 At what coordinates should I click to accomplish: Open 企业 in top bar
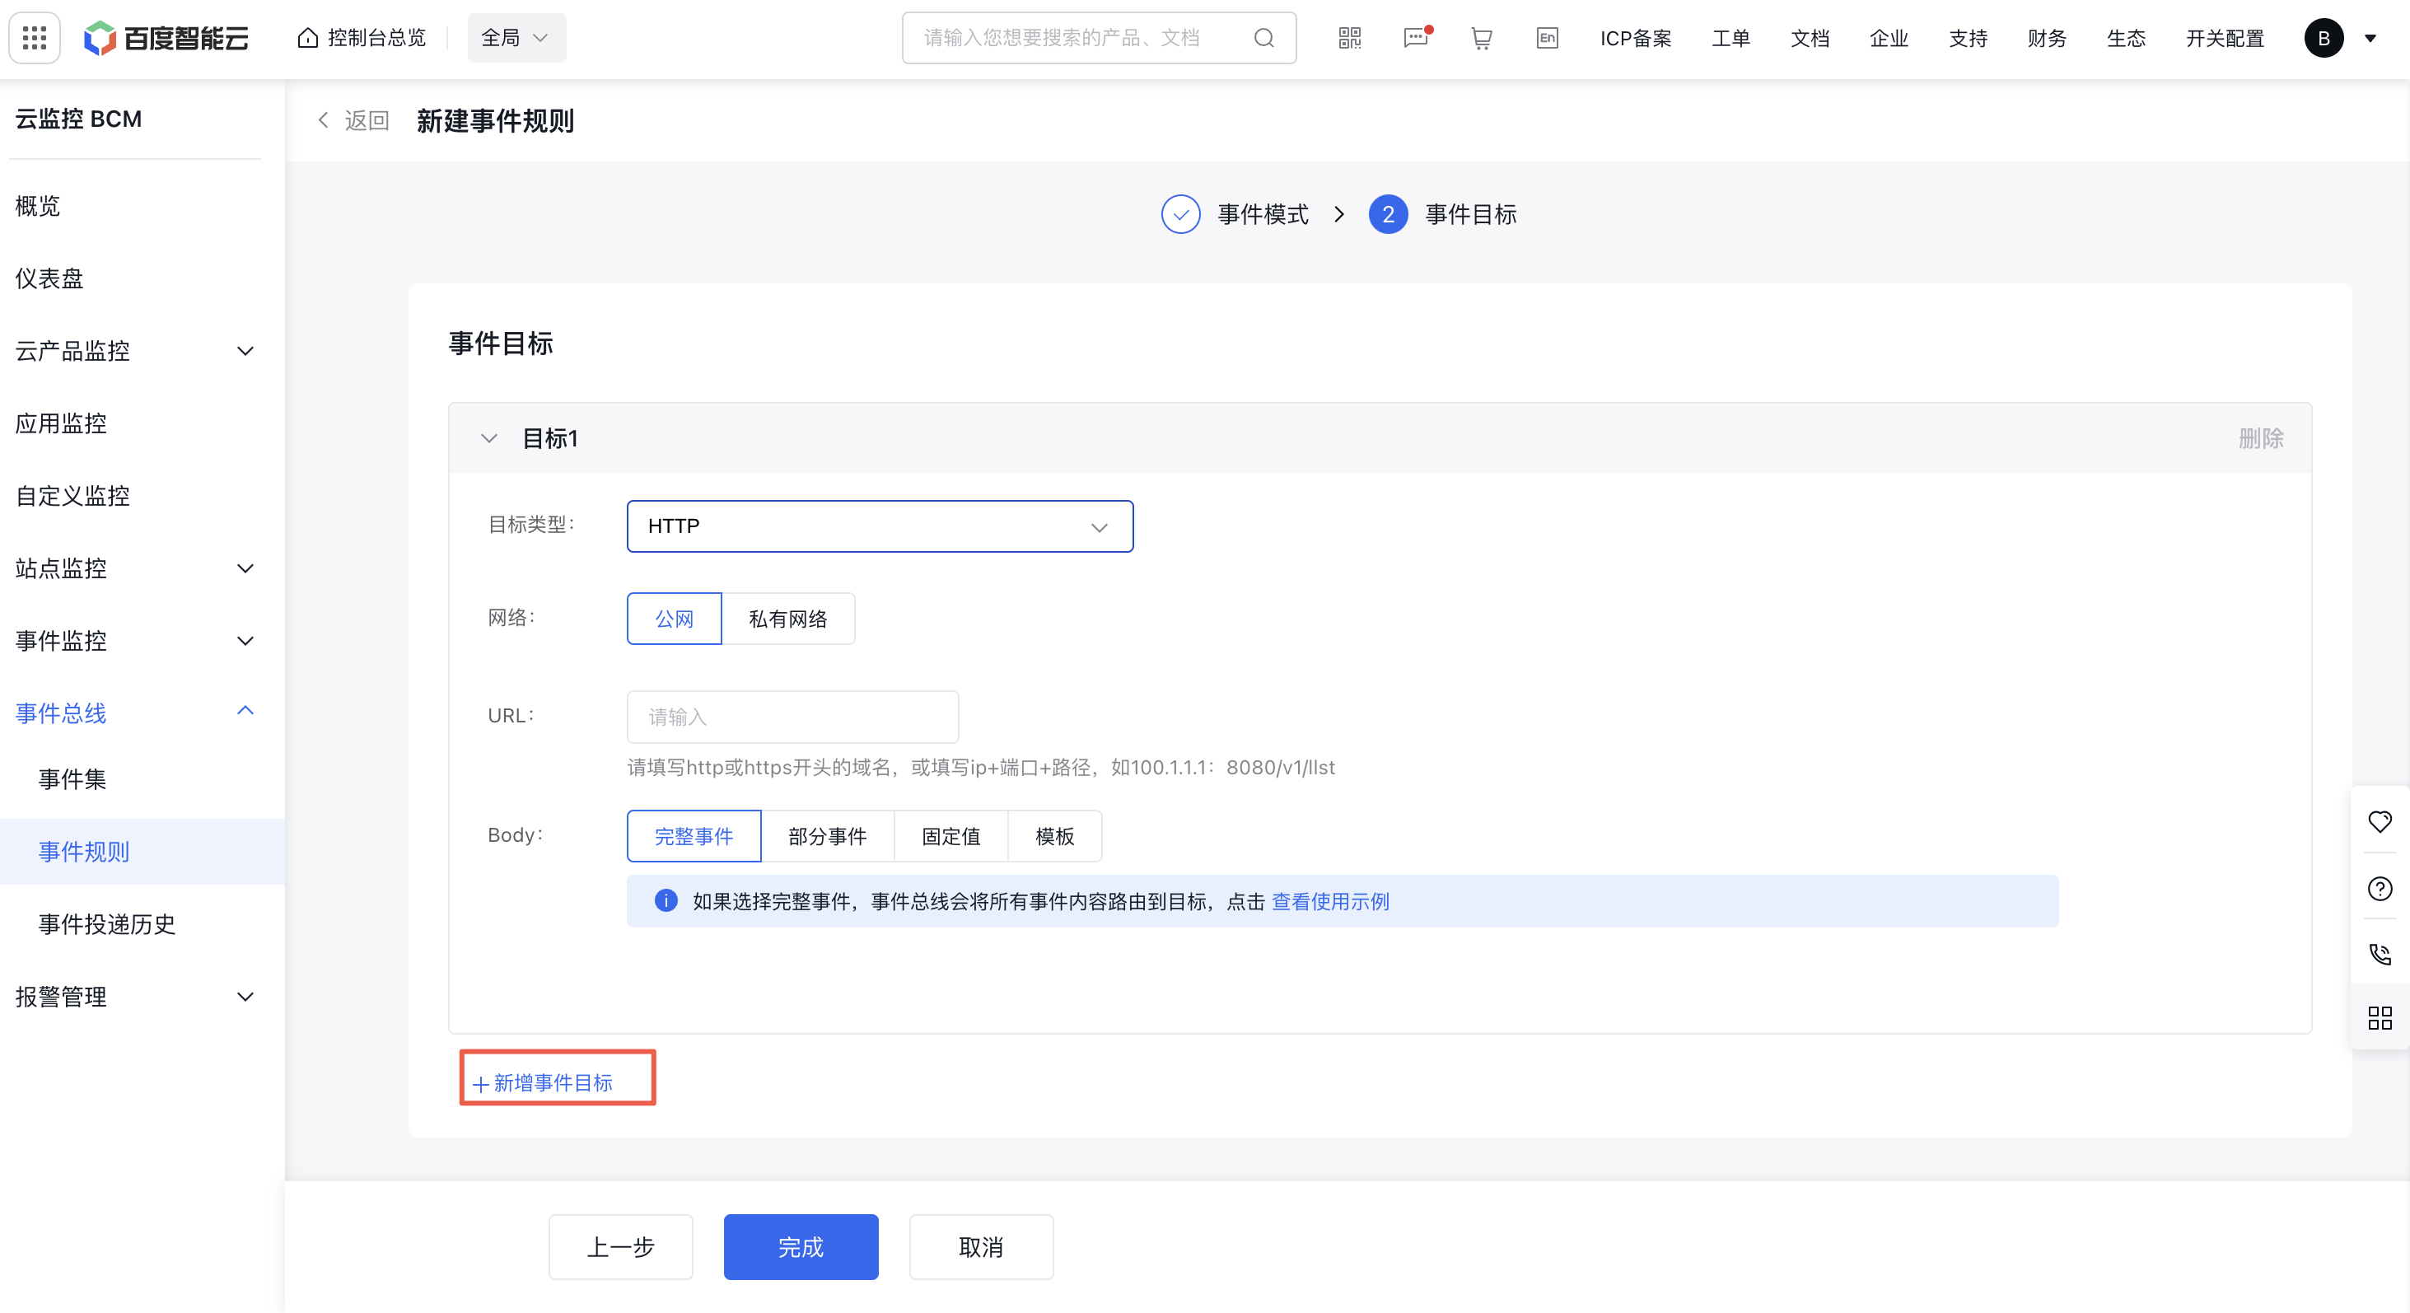[1889, 39]
